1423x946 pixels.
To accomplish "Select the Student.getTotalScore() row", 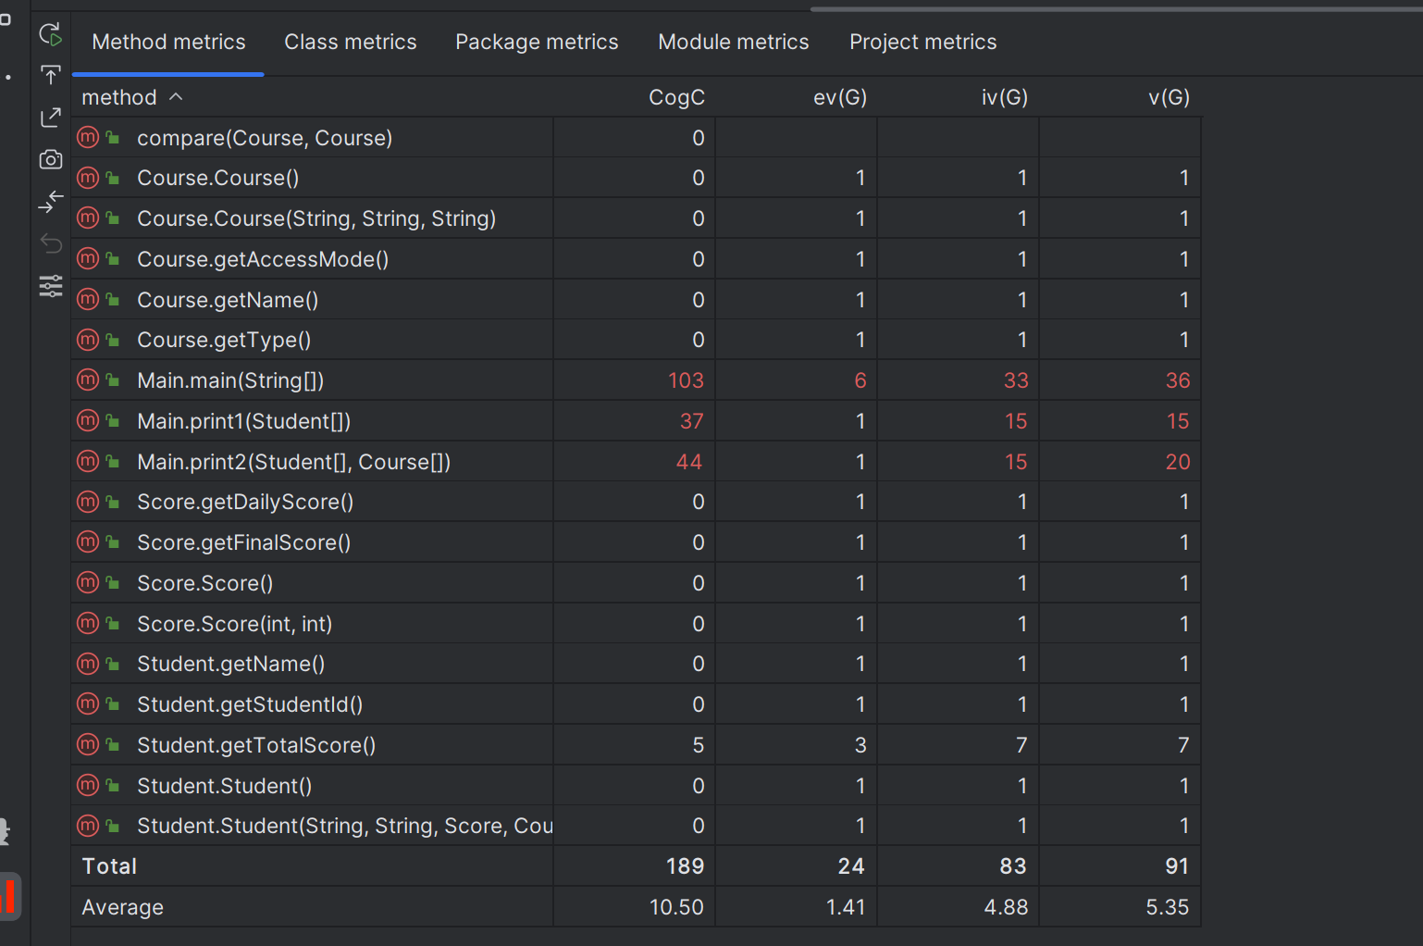I will [256, 745].
